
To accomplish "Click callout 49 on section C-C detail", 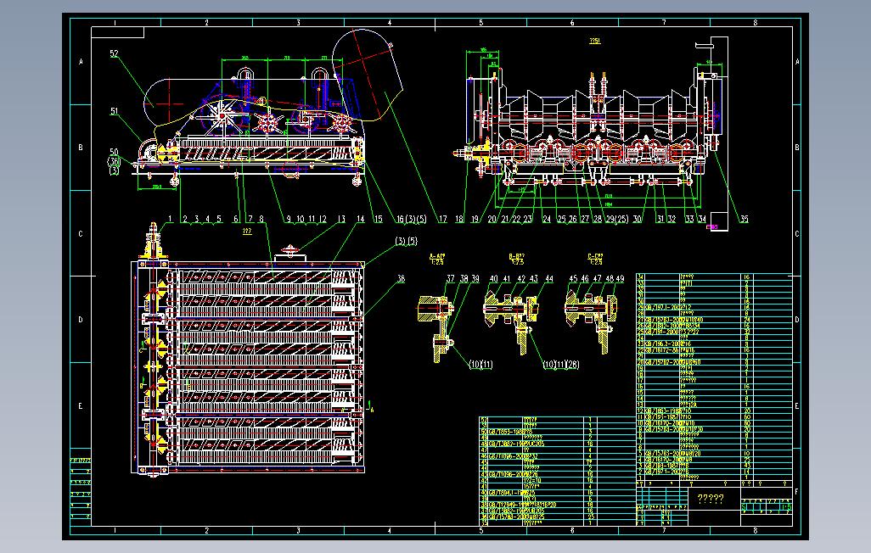I will click(x=620, y=279).
